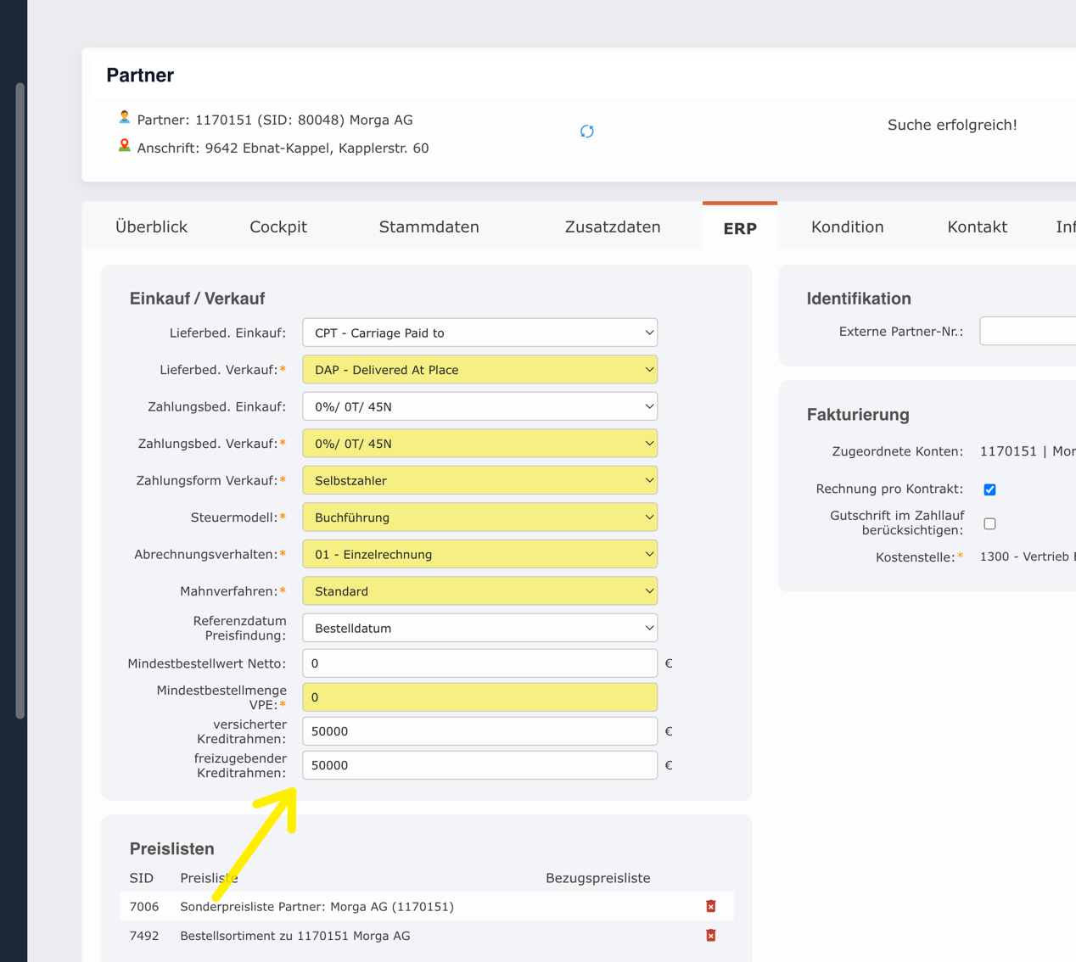The width and height of the screenshot is (1076, 962).
Task: Go to the Überblick tab
Action: point(151,227)
